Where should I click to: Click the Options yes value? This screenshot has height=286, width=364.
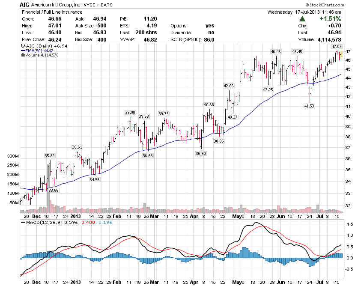click(x=210, y=26)
